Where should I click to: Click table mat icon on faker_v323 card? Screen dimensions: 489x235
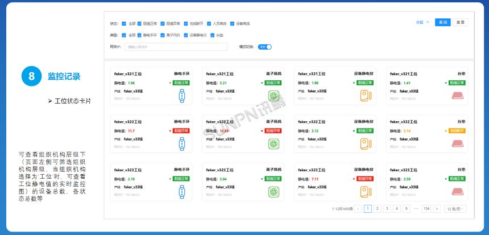point(458,192)
